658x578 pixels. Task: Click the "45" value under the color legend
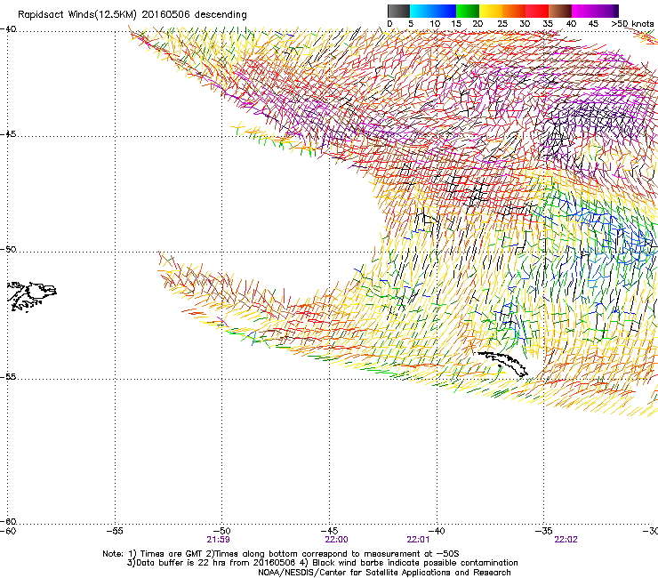click(x=593, y=24)
